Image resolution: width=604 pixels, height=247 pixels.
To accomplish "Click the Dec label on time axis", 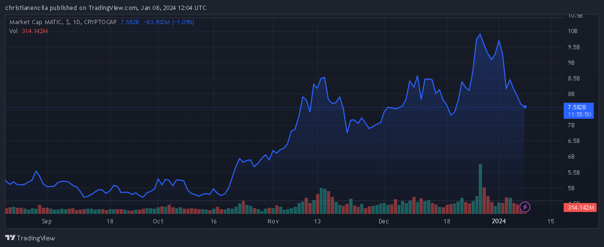I will pos(384,221).
